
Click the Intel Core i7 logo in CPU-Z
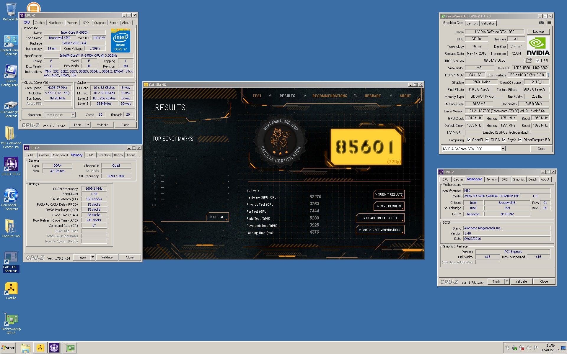[x=120, y=41]
